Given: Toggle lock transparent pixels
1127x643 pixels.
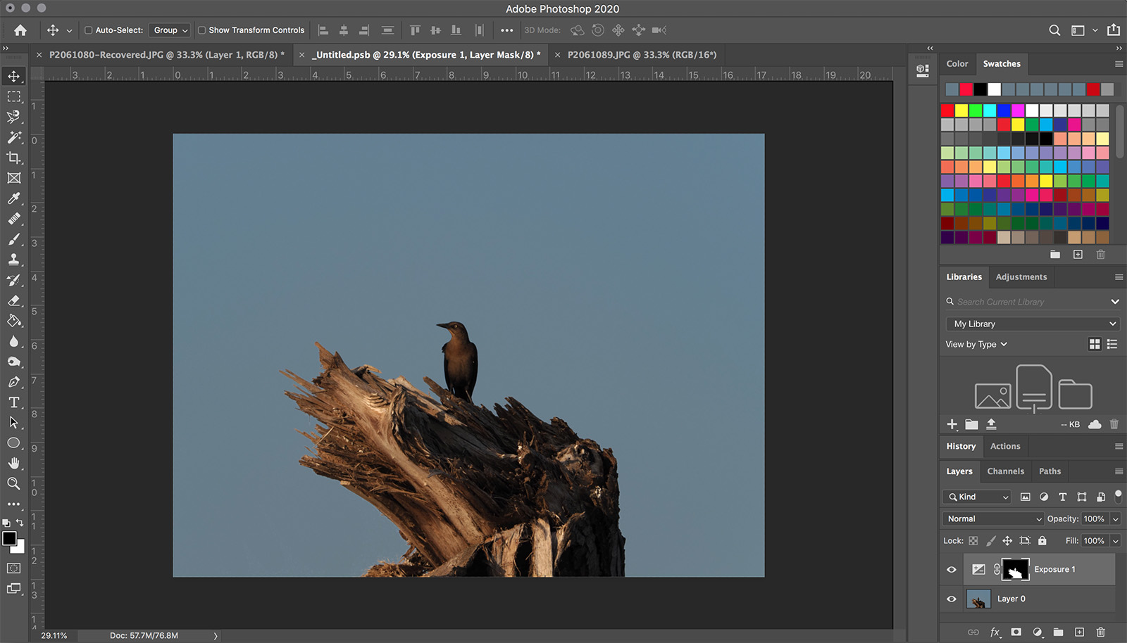Looking at the screenshot, I should 973,541.
